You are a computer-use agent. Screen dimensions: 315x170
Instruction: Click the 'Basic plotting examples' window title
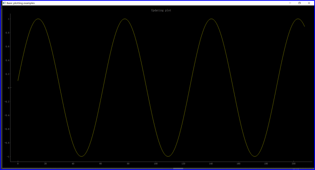click(x=20, y=3)
